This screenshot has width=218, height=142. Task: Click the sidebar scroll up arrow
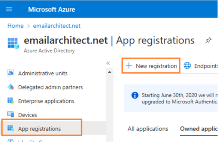tap(109, 72)
